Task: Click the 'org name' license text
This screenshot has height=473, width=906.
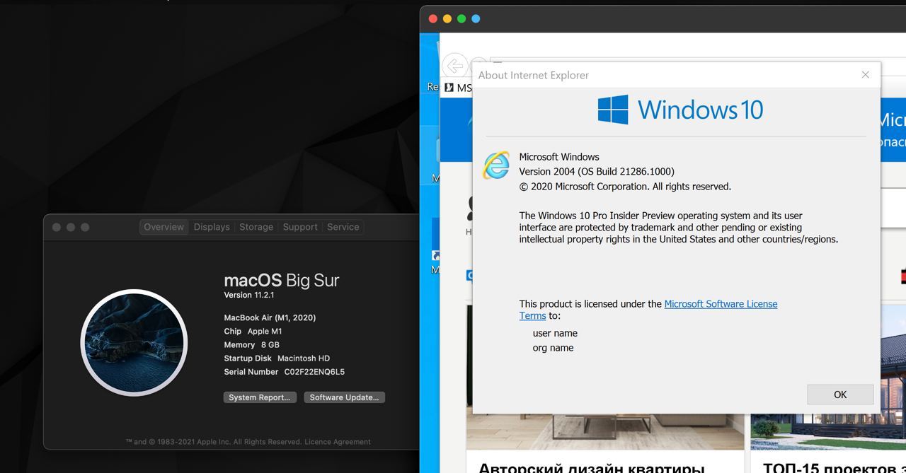Action: (x=554, y=348)
